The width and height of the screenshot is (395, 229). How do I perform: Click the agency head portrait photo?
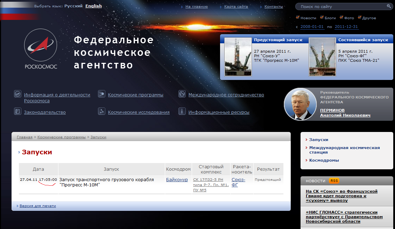pyautogui.click(x=300, y=104)
